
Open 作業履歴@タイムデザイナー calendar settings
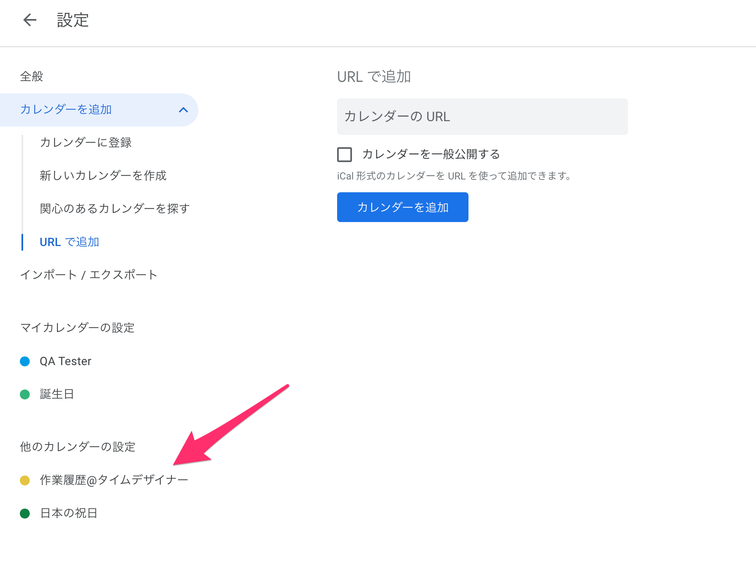(x=114, y=480)
